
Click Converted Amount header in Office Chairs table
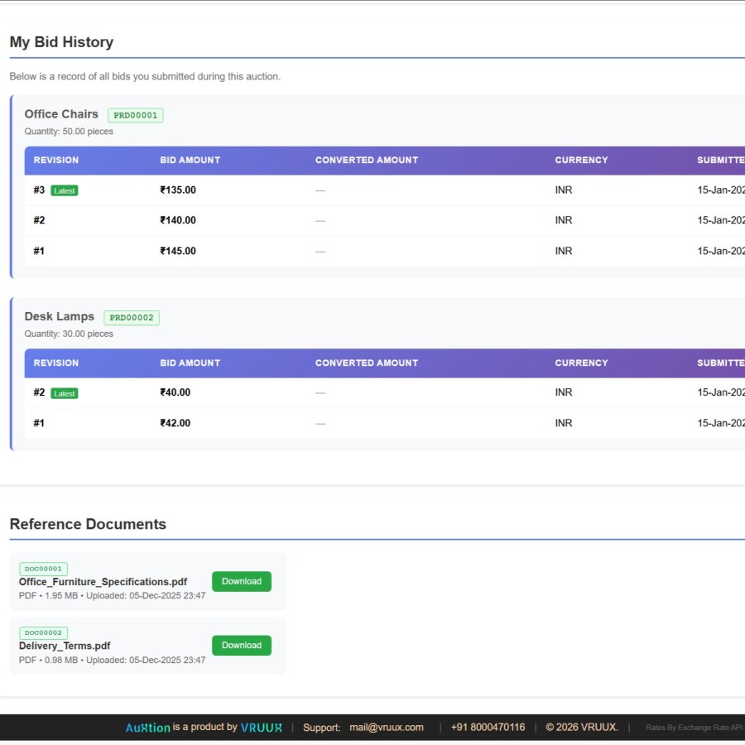point(366,161)
